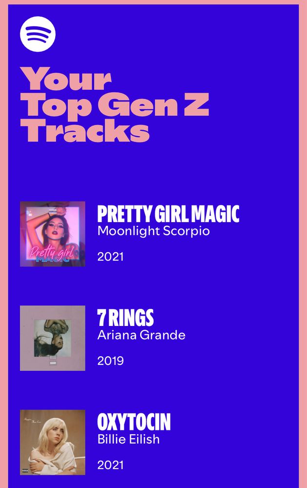Click the Pretty girl script text on cover
The image size is (307, 488).
[x=51, y=252]
